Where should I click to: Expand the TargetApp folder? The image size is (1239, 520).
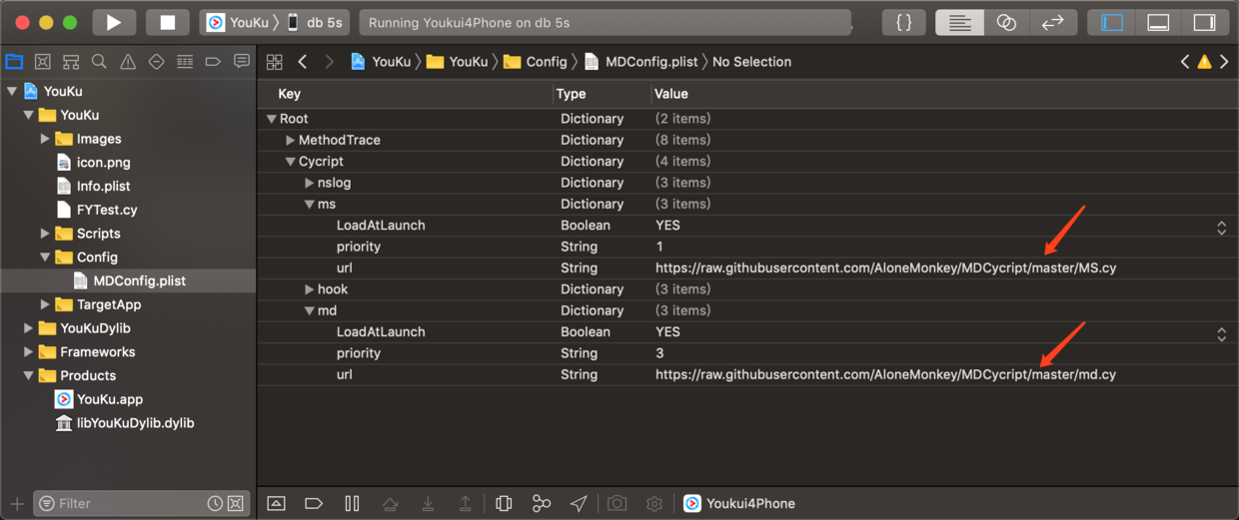pyautogui.click(x=45, y=304)
